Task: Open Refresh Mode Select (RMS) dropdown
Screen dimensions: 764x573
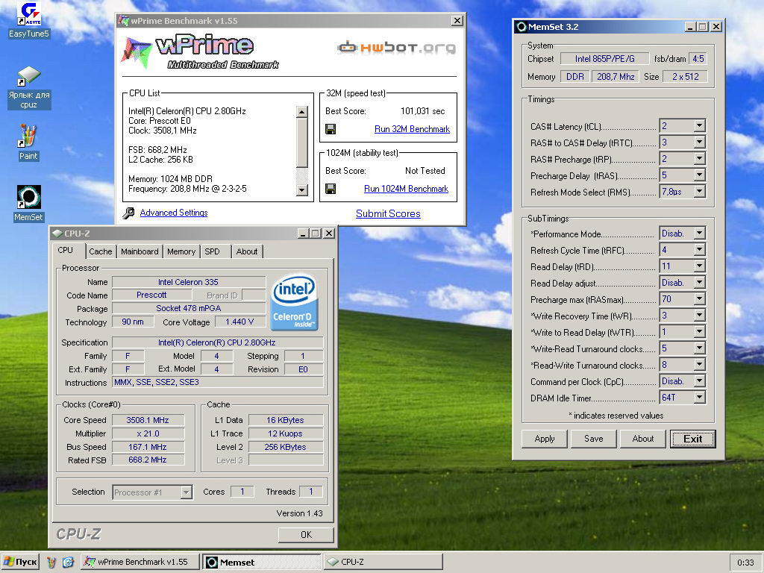Action: click(699, 192)
